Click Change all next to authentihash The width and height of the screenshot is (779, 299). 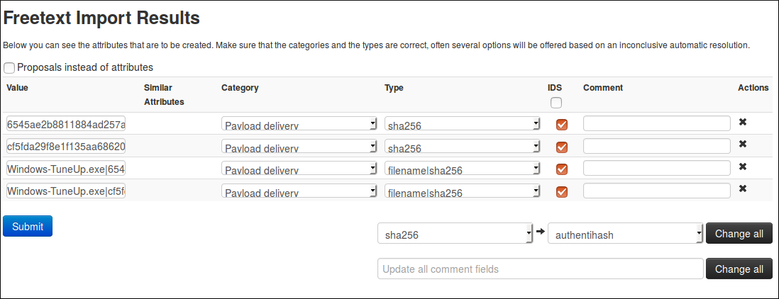[739, 234]
